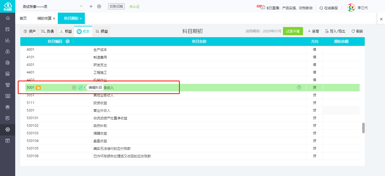The height and width of the screenshot is (176, 385).
Task: Click the 李三代 user name
Action: [x=363, y=8]
